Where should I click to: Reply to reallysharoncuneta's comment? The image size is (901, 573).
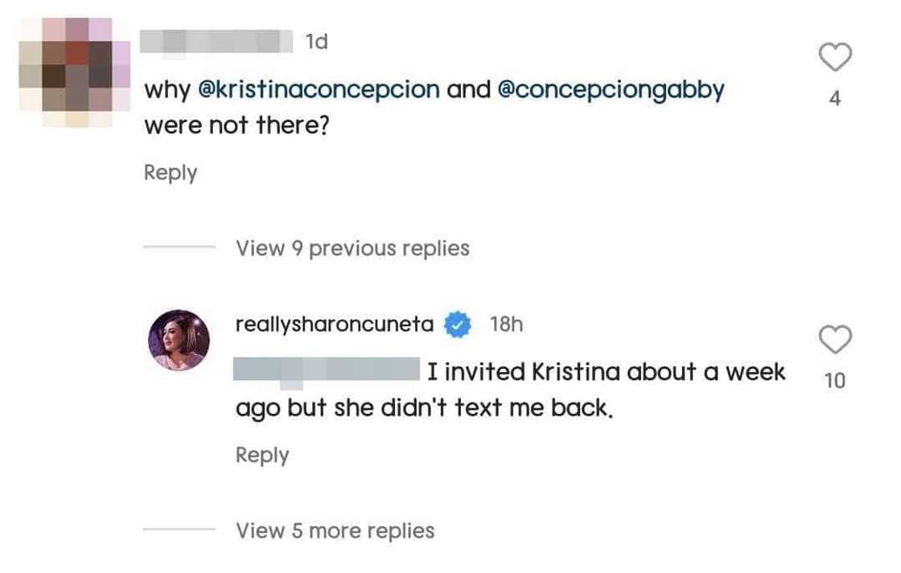(x=261, y=456)
